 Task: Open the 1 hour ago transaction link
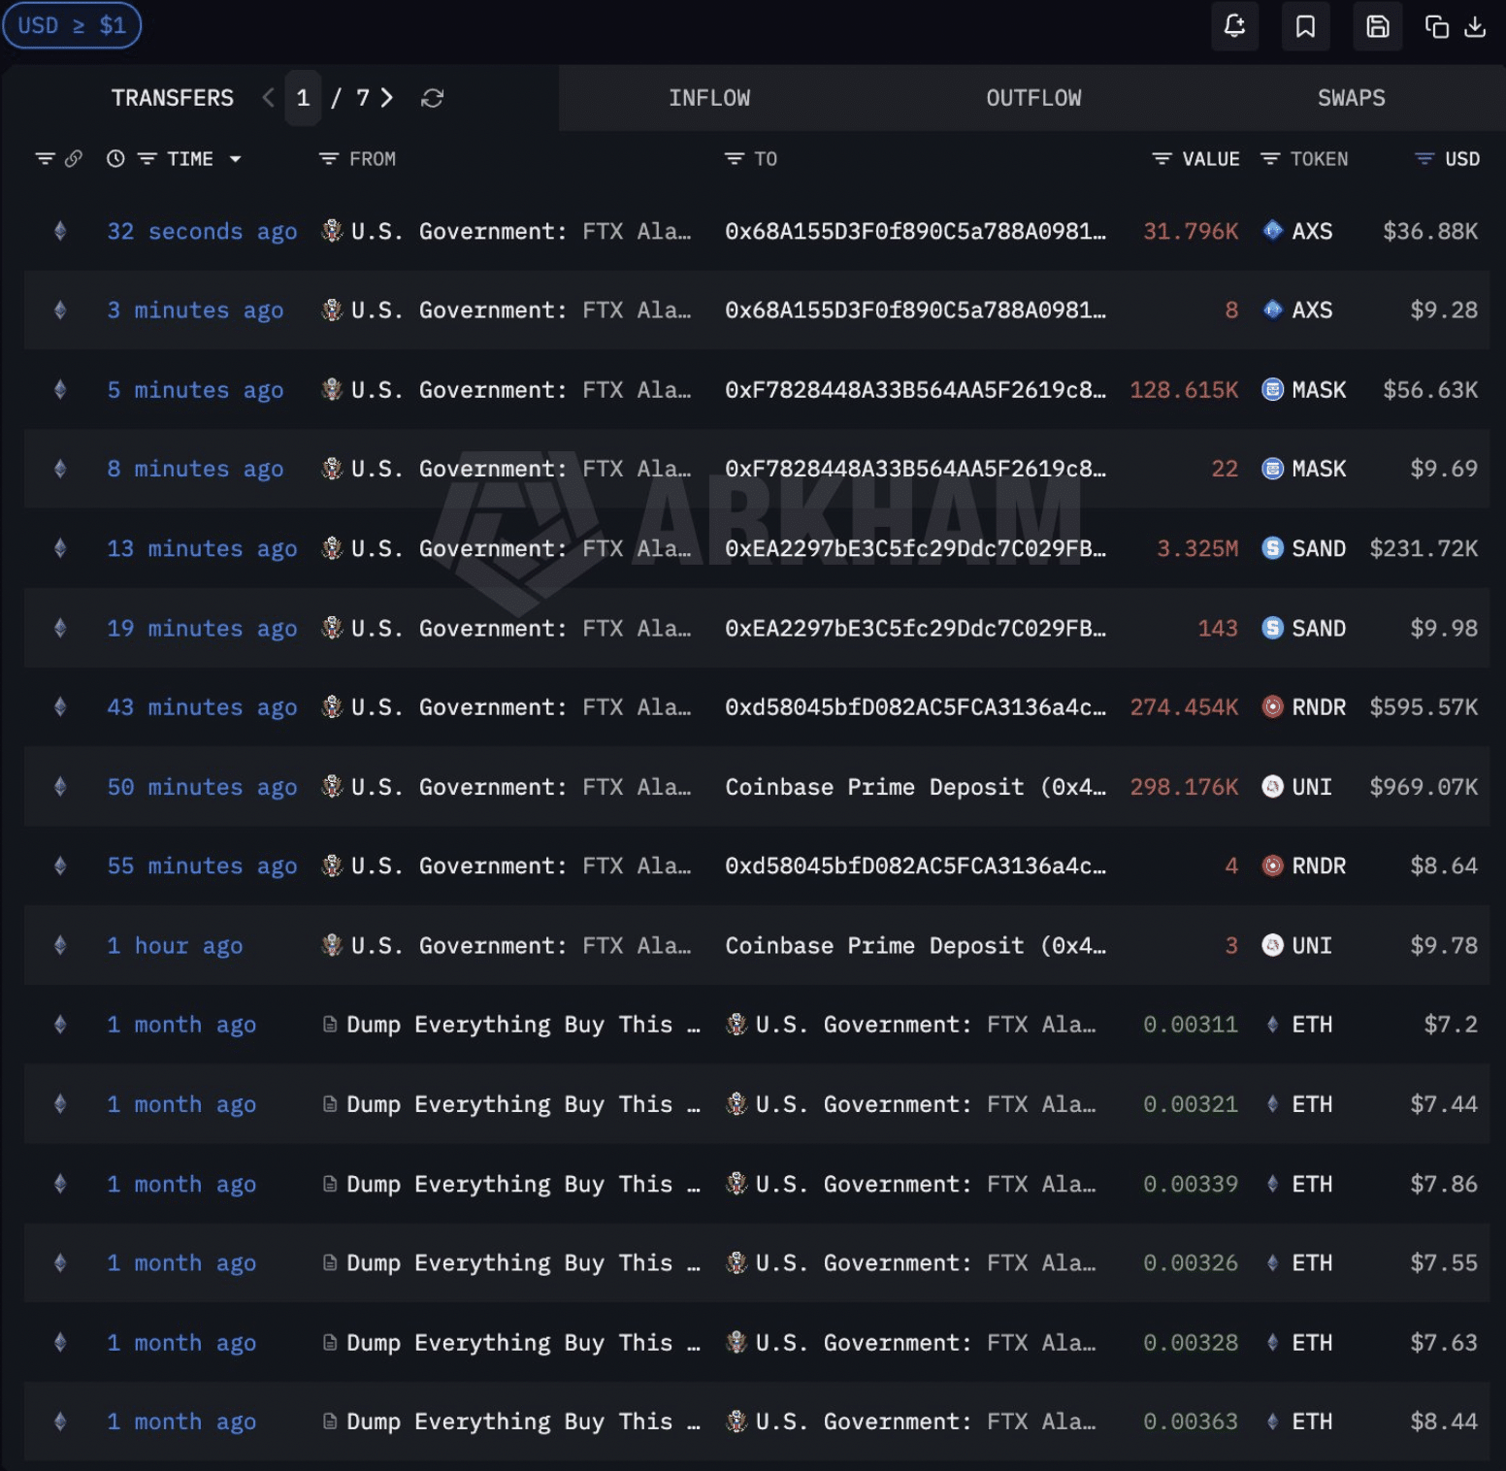175,945
